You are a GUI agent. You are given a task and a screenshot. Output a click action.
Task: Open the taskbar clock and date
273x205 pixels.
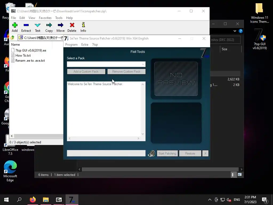[x=250, y=200]
